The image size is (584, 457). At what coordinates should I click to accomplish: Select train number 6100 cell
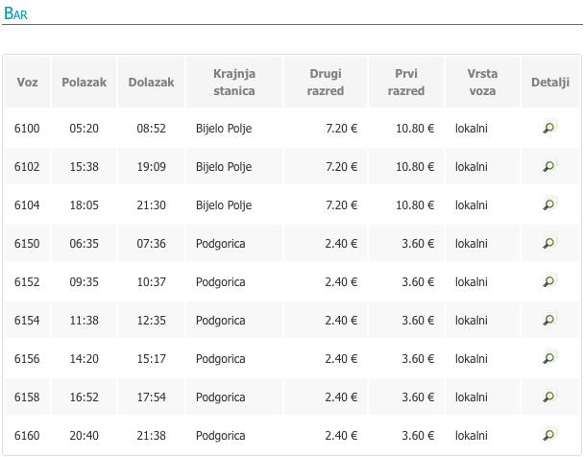click(27, 129)
